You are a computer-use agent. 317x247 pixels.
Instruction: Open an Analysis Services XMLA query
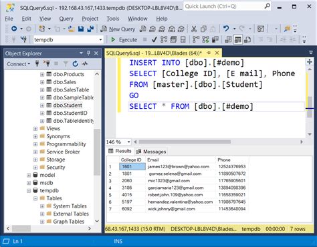(172, 29)
